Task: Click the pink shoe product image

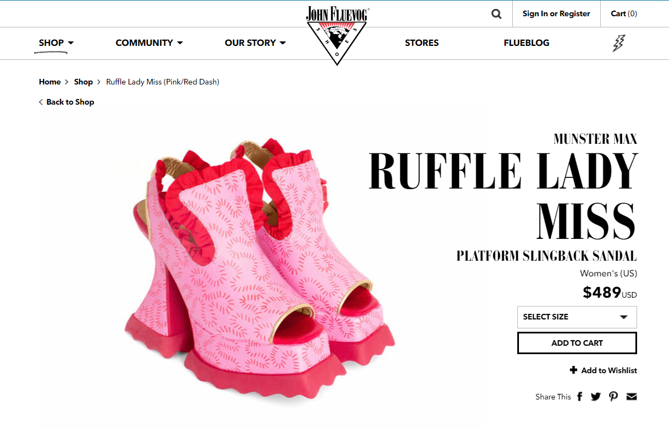Action: [x=260, y=269]
